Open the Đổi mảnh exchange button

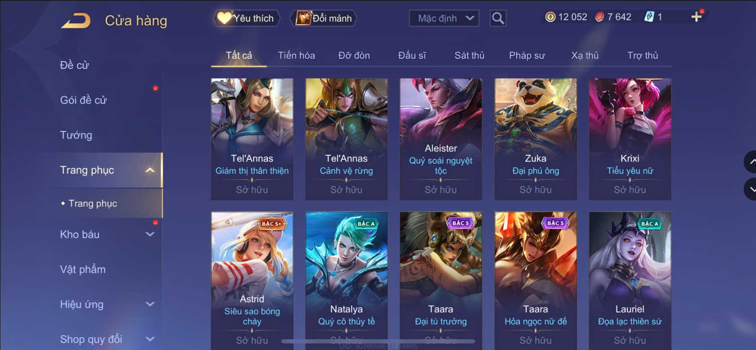(323, 18)
